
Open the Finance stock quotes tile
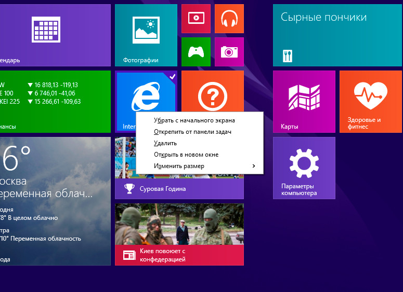[x=55, y=101]
